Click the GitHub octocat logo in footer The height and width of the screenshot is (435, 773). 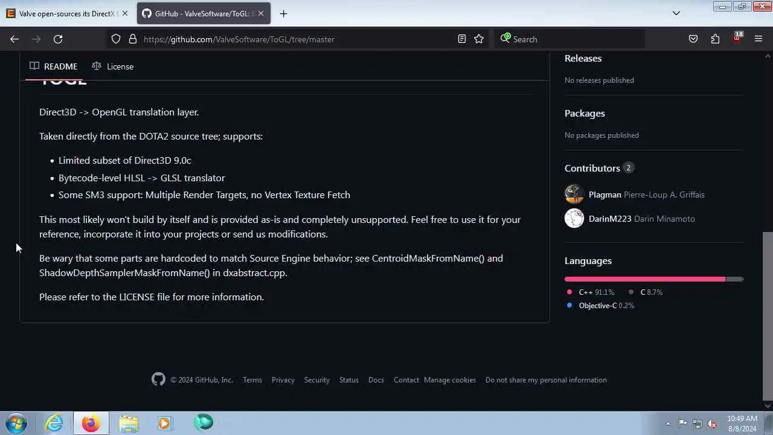pyautogui.click(x=158, y=379)
